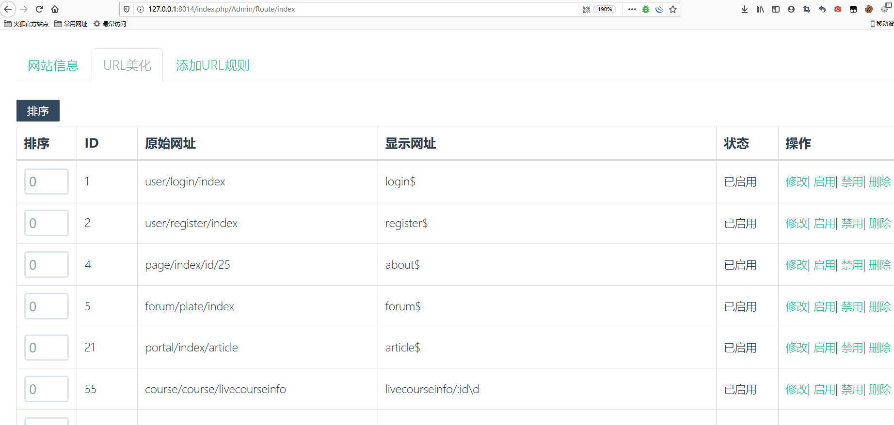894x425 pixels.
Task: Click the text course/course/livecourseinfo
Action: [215, 389]
